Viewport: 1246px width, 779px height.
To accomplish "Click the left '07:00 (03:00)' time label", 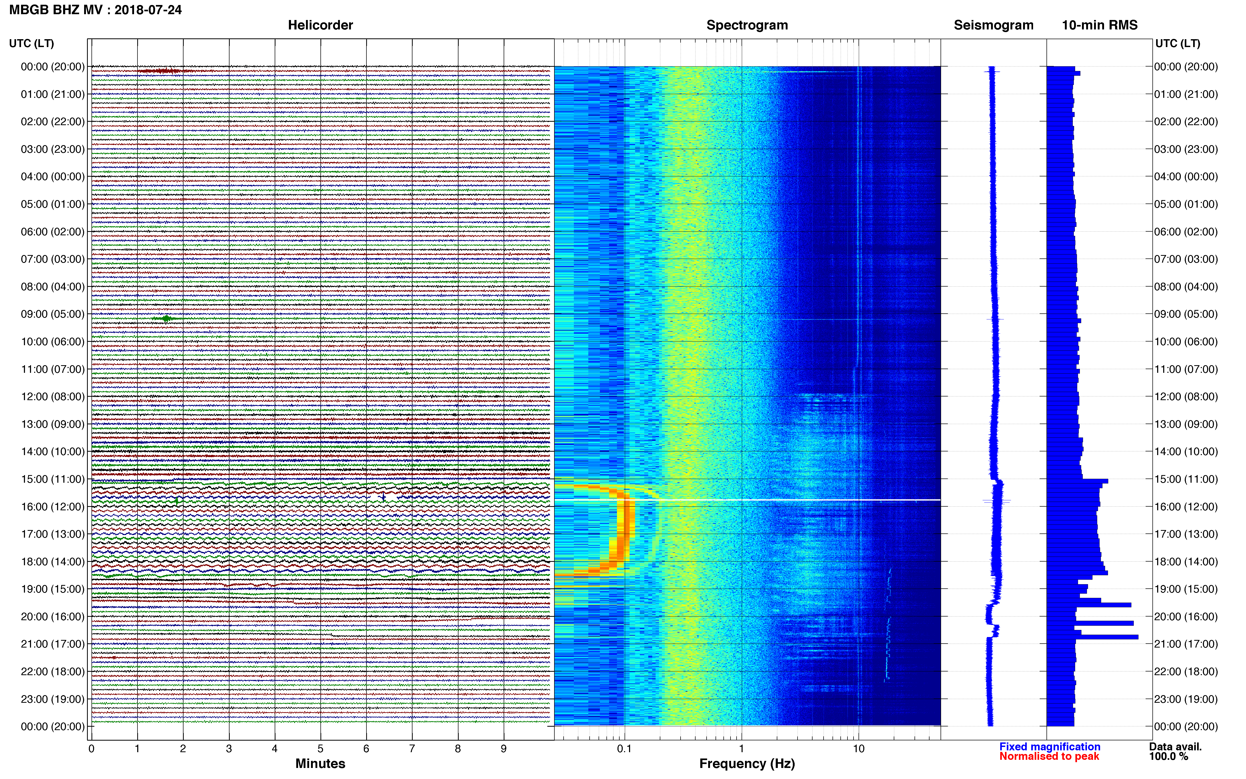I will tap(53, 259).
